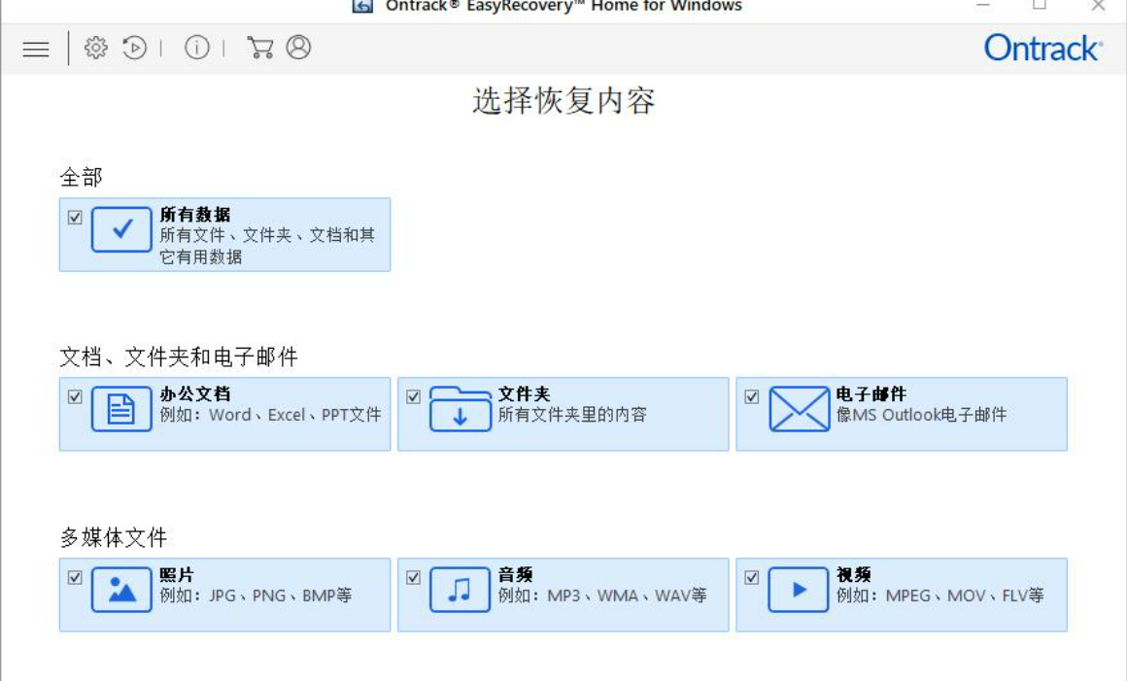Toggle the 办公文档 checkbox

(75, 397)
